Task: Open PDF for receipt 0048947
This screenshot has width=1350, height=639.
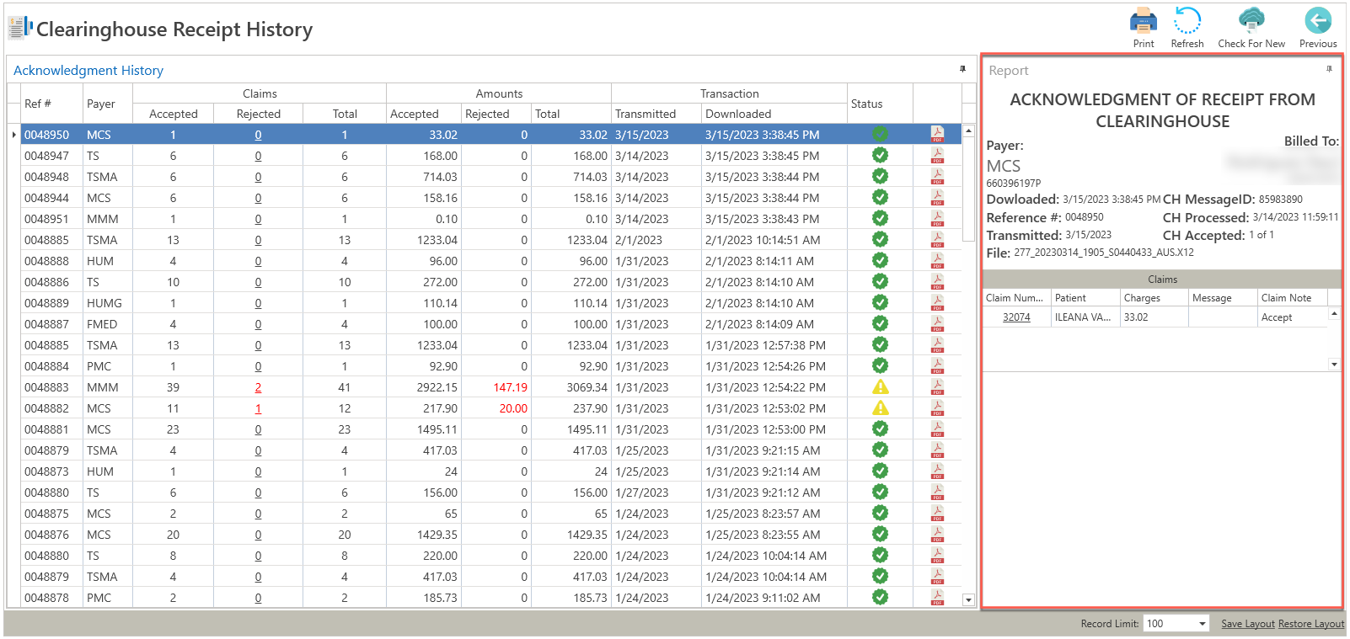Action: pos(937,155)
